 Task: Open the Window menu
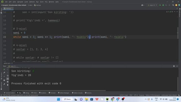point(51,2)
